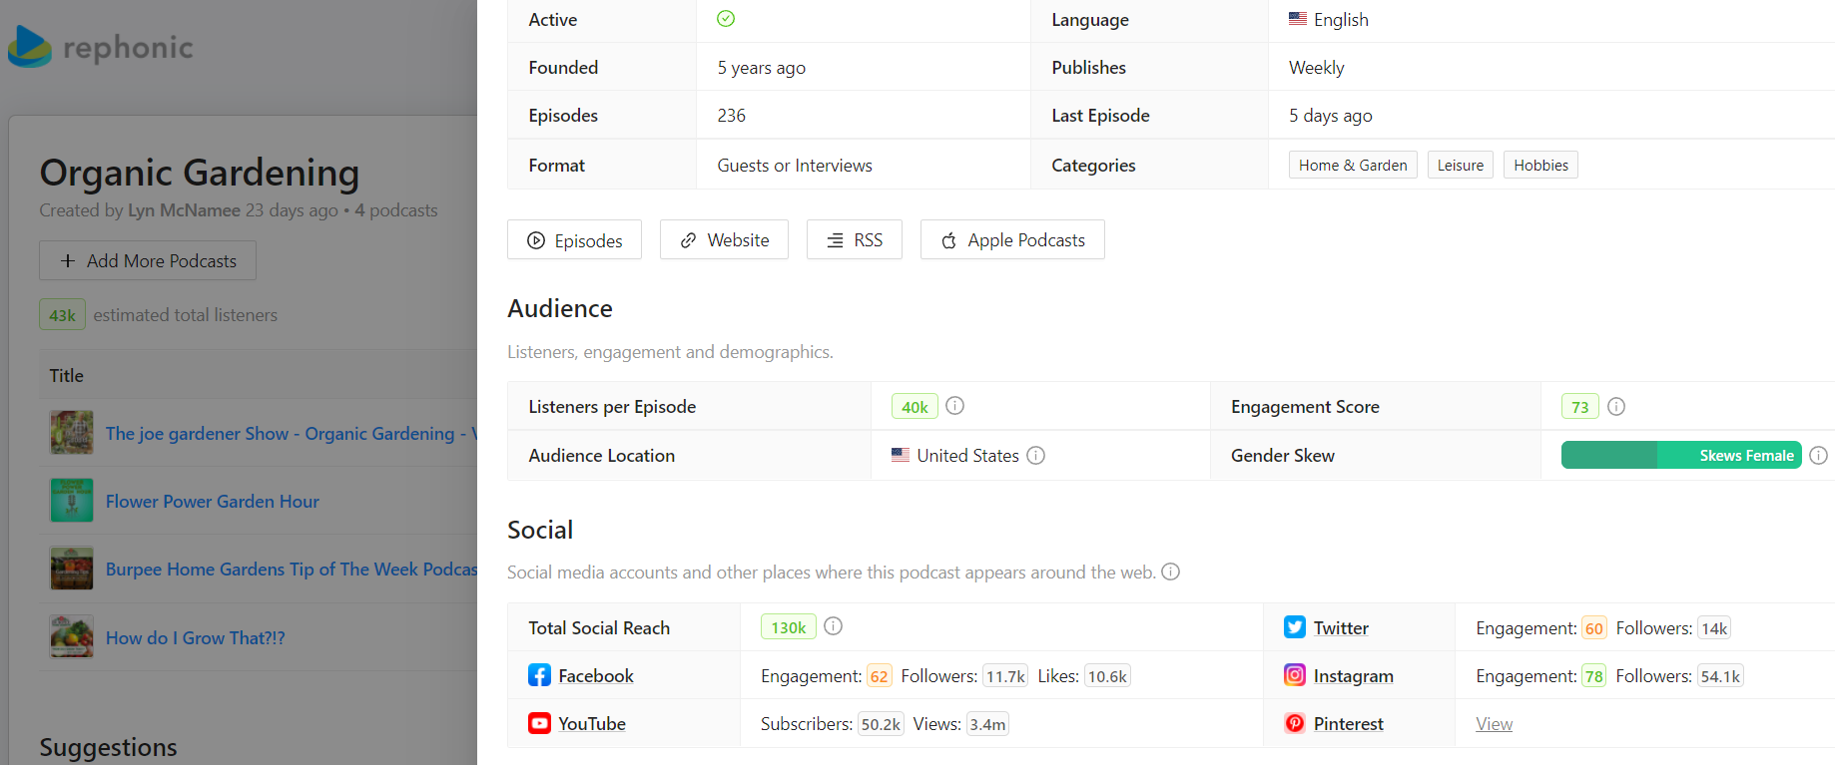Screen dimensions: 1835x765
Task: Click Burpee Home Gardens thumbnail
Action: click(72, 569)
